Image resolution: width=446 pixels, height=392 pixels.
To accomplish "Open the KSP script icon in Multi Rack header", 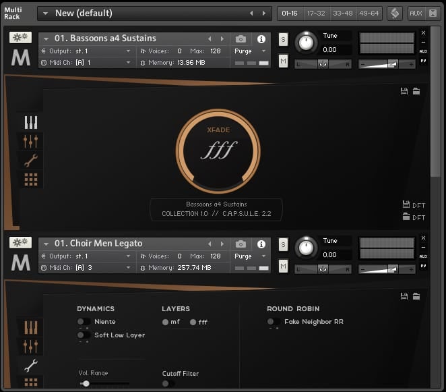I will pos(395,13).
